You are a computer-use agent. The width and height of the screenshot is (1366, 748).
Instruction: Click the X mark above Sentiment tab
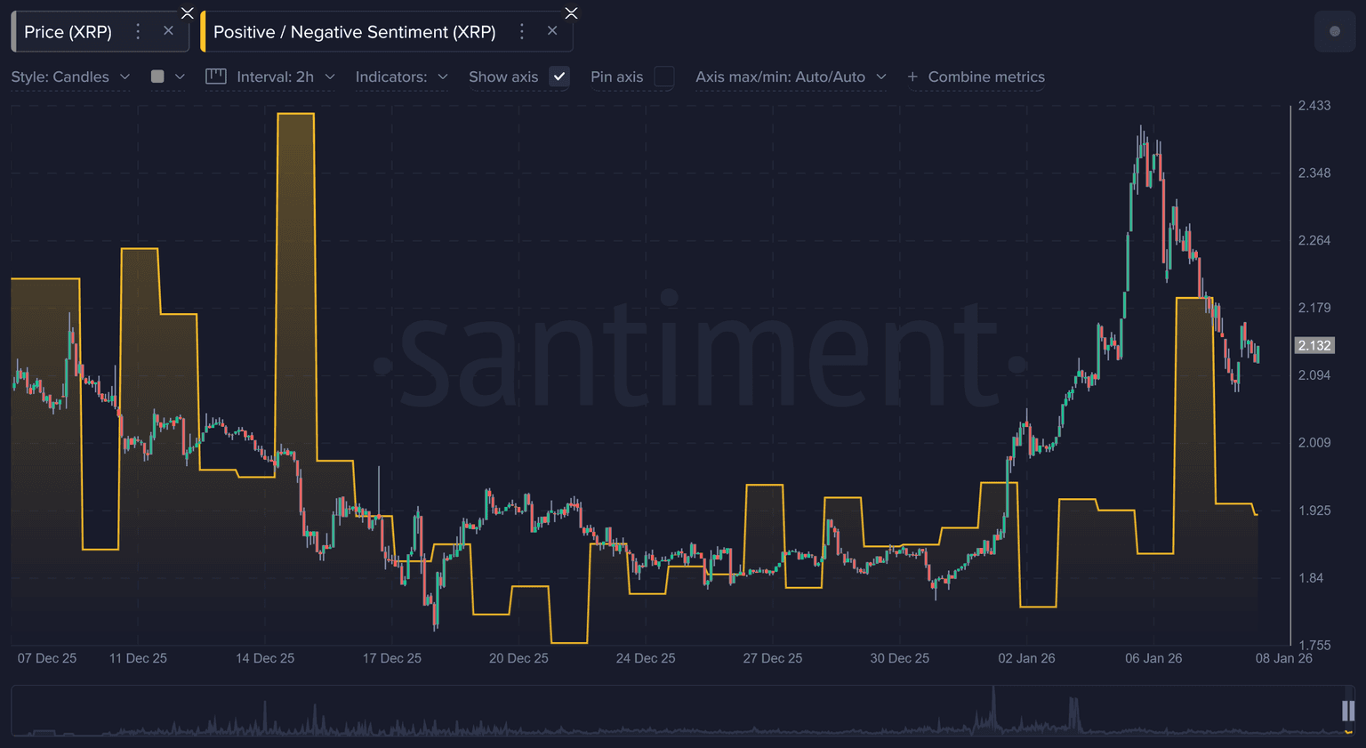pyautogui.click(x=571, y=12)
